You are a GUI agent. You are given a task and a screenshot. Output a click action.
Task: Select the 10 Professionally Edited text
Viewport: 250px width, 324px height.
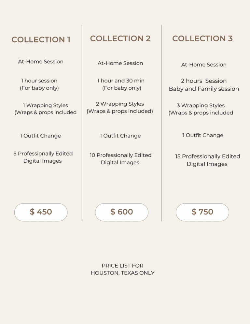point(120,155)
